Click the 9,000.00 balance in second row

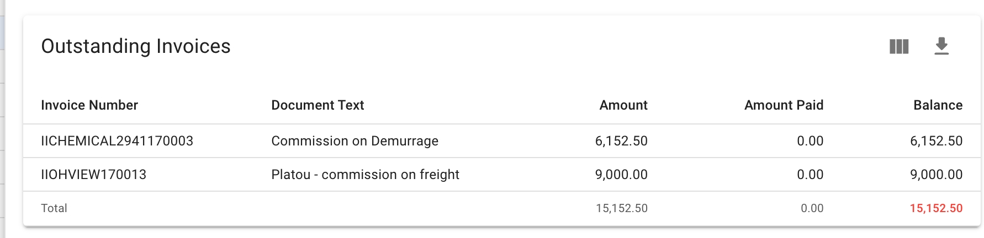pyautogui.click(x=936, y=175)
